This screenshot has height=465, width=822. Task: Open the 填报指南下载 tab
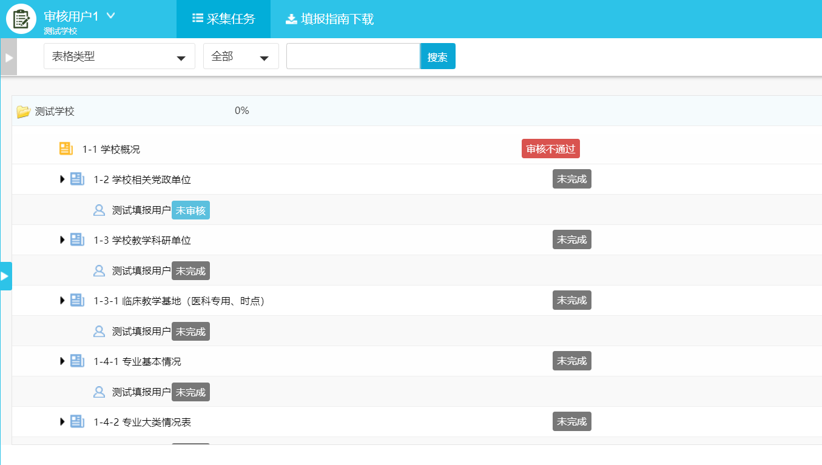coord(329,19)
